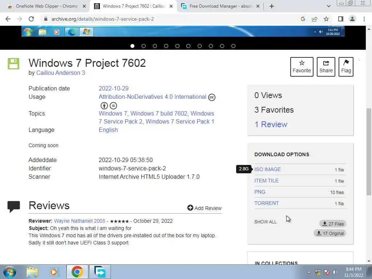372x279 pixels.
Task: Expand the tab search chevron
Action: coord(328,6)
